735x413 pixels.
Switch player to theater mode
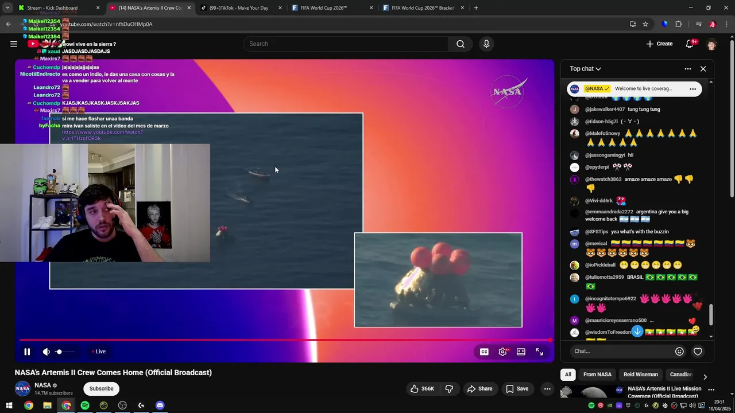pyautogui.click(x=521, y=352)
